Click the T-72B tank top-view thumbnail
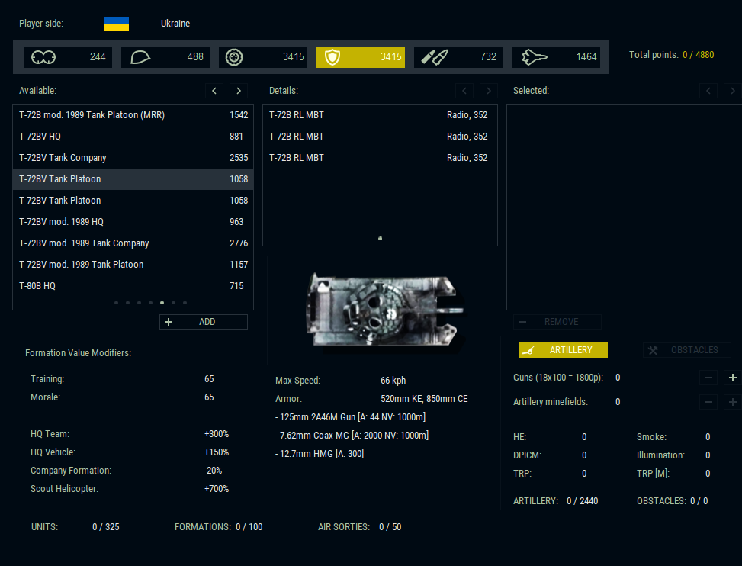The width and height of the screenshot is (742, 566). 380,309
